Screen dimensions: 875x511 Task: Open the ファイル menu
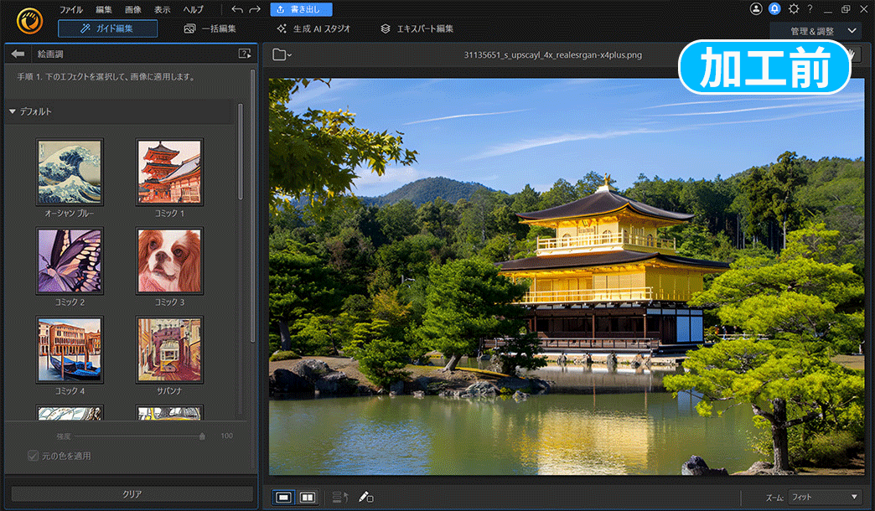click(71, 9)
